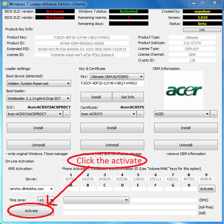Screen dimensions: 224x224
Task: Click confirmation ID field E
Action: pyautogui.click(x=138, y=189)
